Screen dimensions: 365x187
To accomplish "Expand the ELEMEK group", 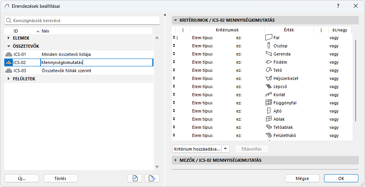I will click(9, 38).
